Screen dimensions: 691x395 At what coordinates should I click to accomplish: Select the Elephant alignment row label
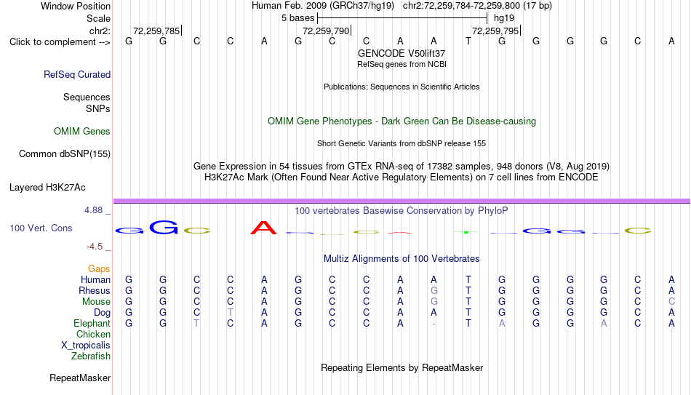92,324
